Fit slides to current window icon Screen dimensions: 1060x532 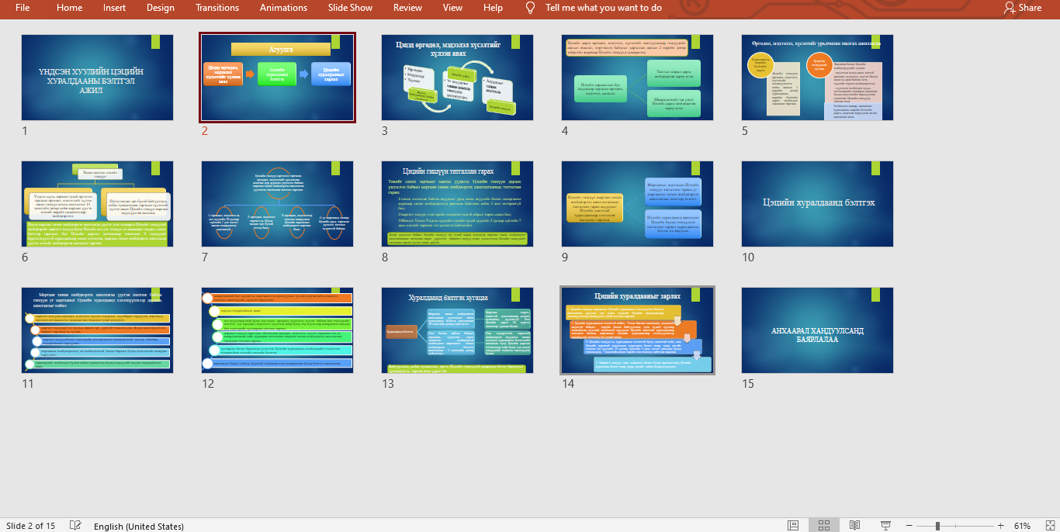coord(1049,526)
